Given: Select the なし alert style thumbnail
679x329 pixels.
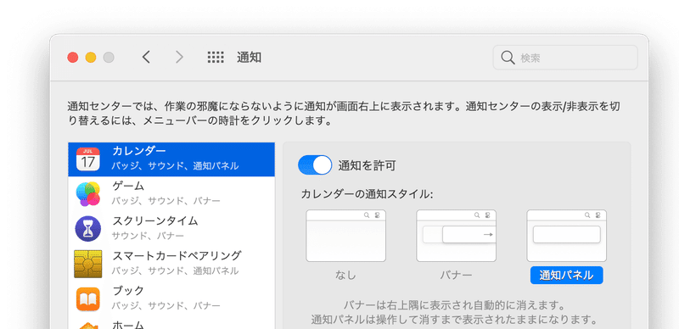Looking at the screenshot, I should pos(345,236).
